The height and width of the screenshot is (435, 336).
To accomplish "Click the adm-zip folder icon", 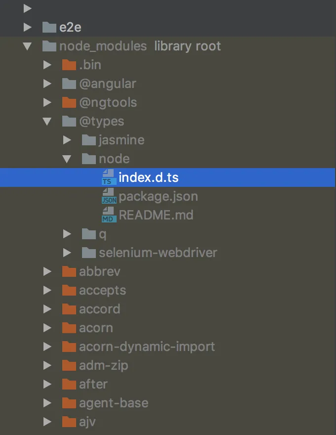I will [69, 366].
